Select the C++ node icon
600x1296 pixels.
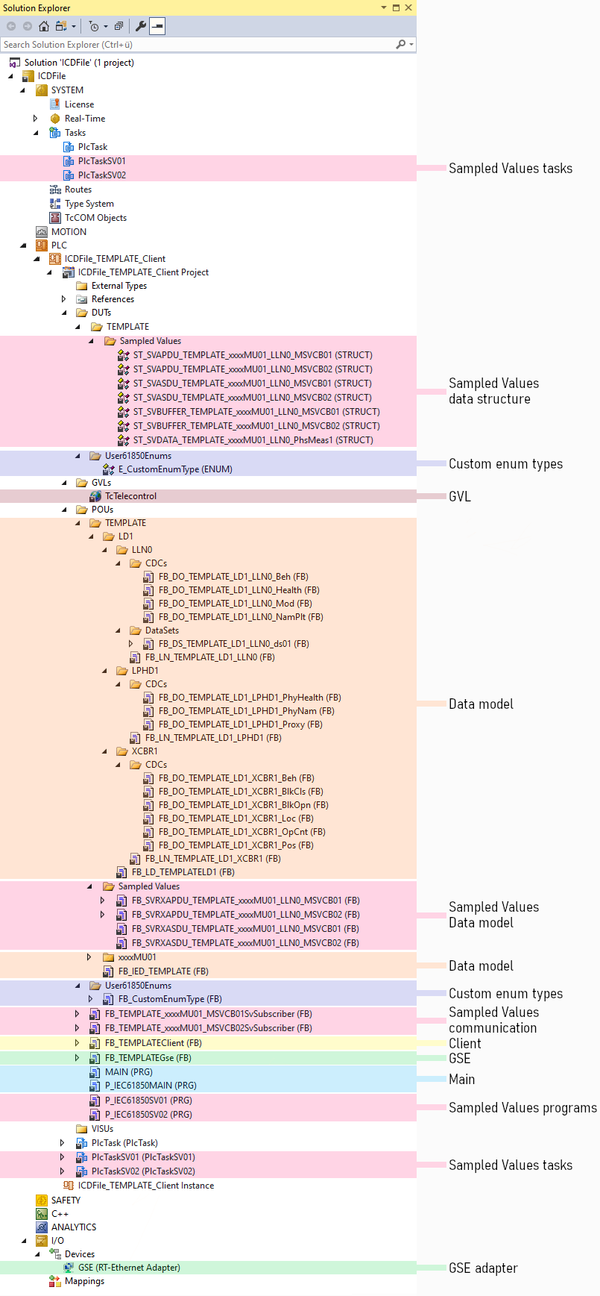tap(42, 1214)
